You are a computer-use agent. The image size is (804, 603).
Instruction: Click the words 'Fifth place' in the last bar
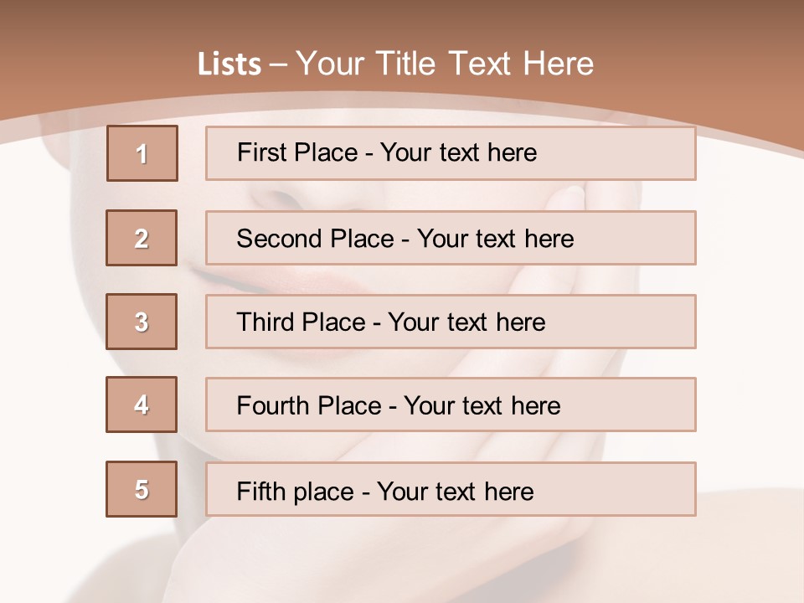[x=296, y=492]
